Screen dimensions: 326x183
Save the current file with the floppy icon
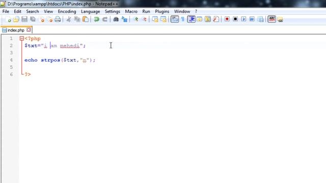[x=24, y=19]
